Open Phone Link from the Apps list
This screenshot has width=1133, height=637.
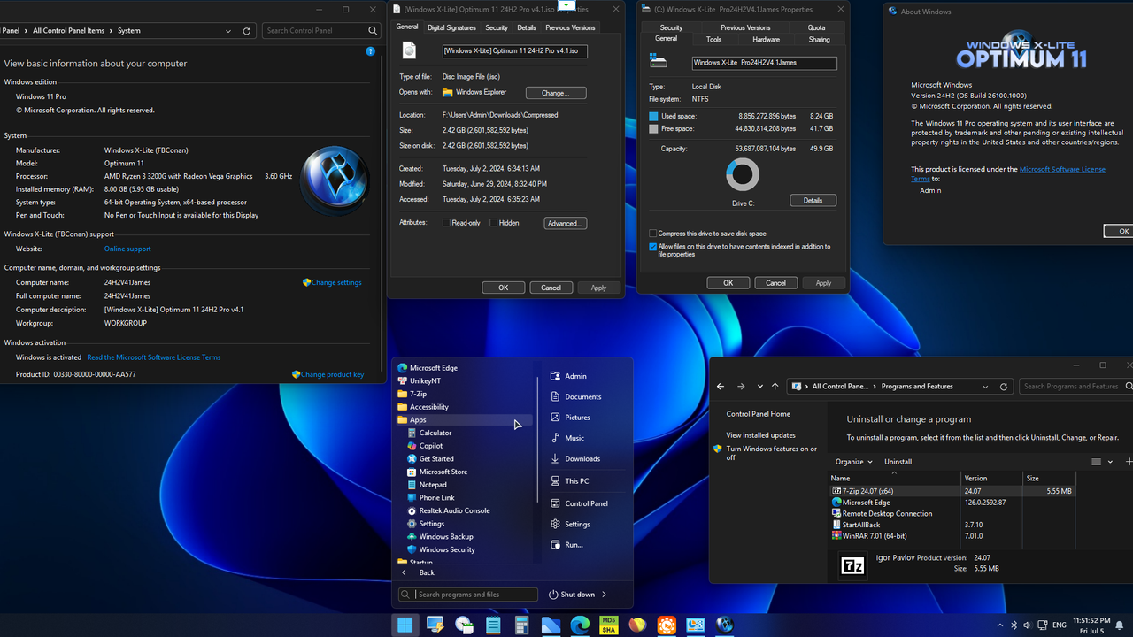[436, 497]
